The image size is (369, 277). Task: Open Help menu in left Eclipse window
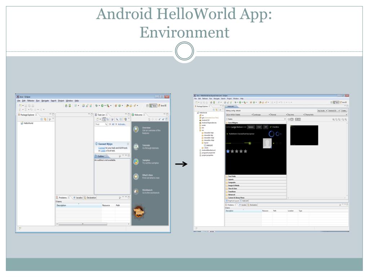point(77,101)
